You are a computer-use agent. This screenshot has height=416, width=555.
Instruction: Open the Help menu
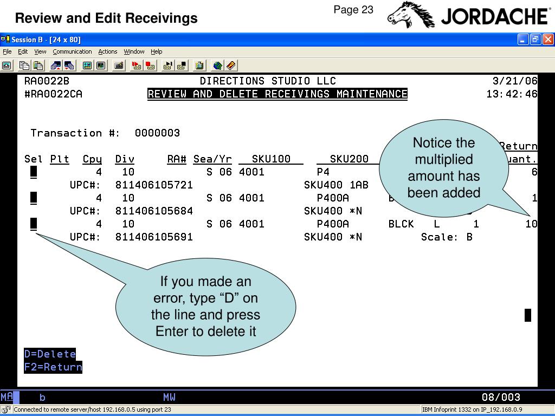tap(157, 51)
